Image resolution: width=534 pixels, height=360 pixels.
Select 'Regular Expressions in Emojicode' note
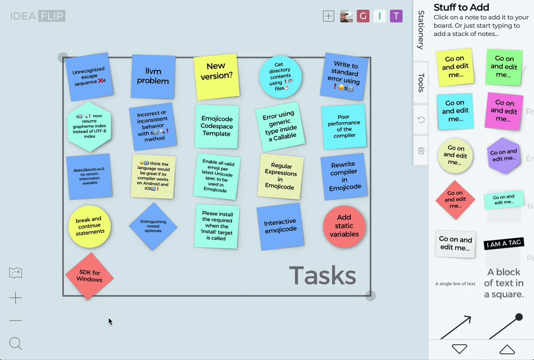[280, 176]
